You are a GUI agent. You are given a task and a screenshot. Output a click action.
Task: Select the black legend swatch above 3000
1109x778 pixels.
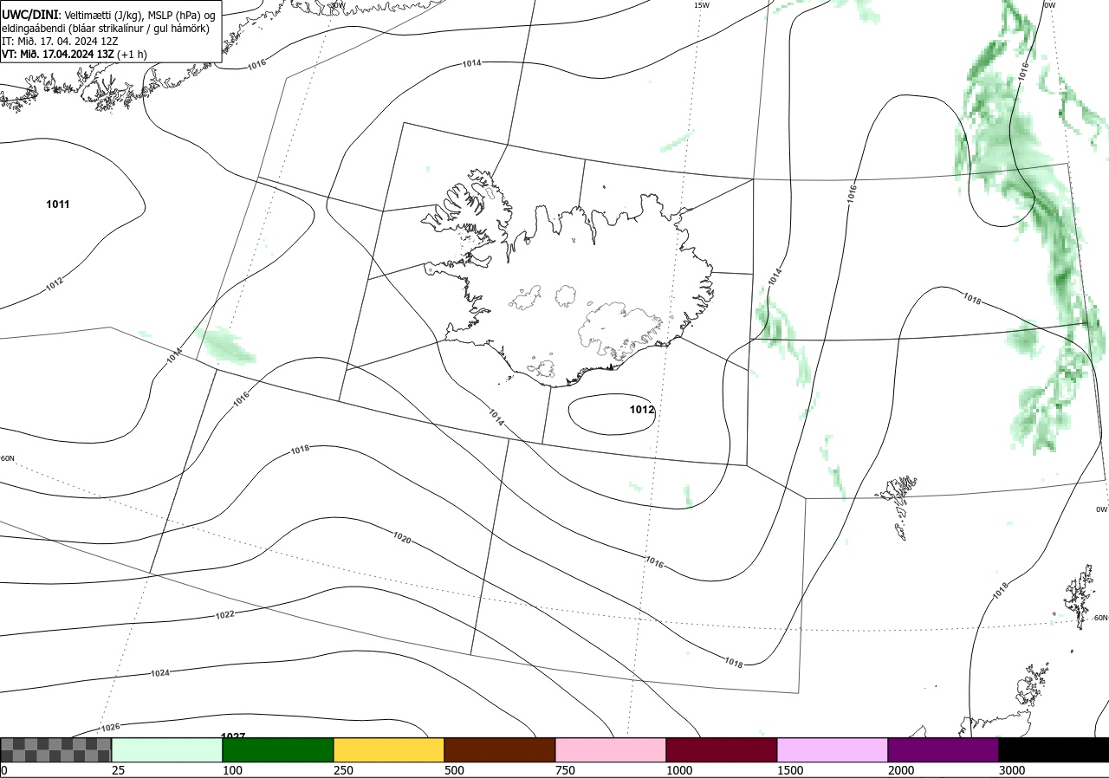pos(1054,749)
